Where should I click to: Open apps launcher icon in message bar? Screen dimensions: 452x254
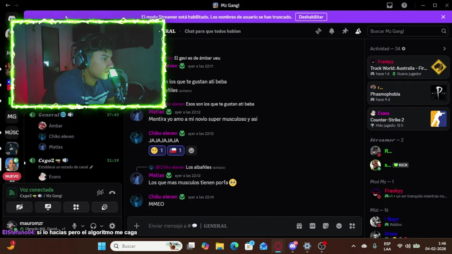click(x=352, y=226)
